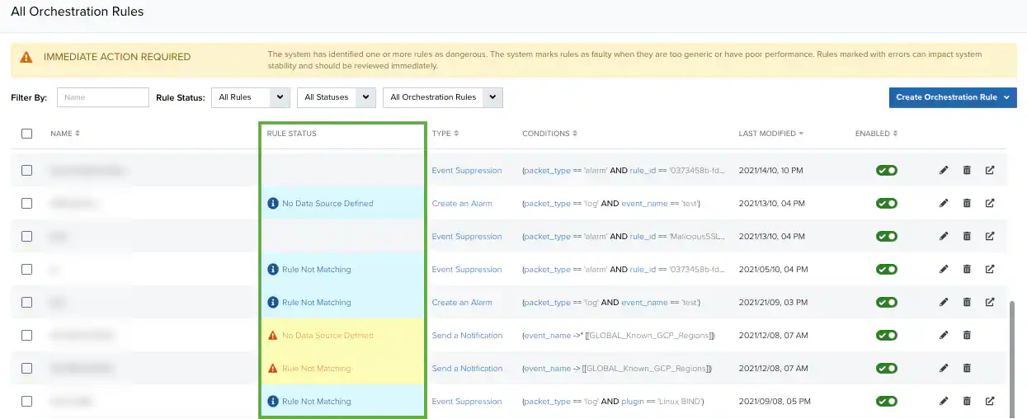Open the All Statuses dropdown

tap(337, 97)
